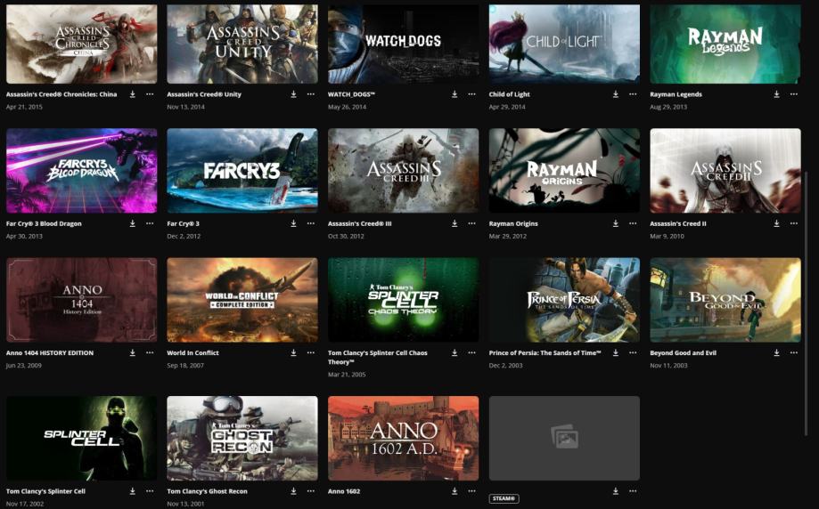Click the library's vertical scrollbar
This screenshot has height=509, width=819.
tap(807, 303)
